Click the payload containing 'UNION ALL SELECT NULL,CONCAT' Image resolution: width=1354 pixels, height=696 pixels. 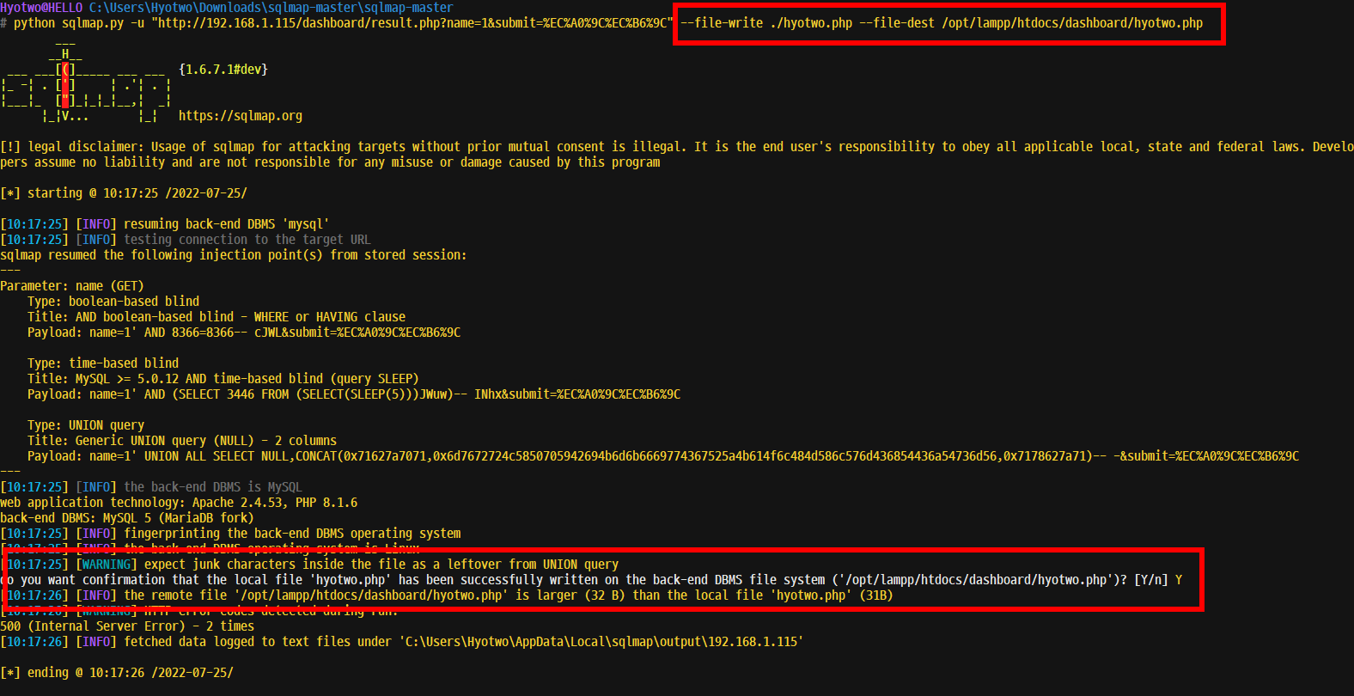click(x=663, y=456)
